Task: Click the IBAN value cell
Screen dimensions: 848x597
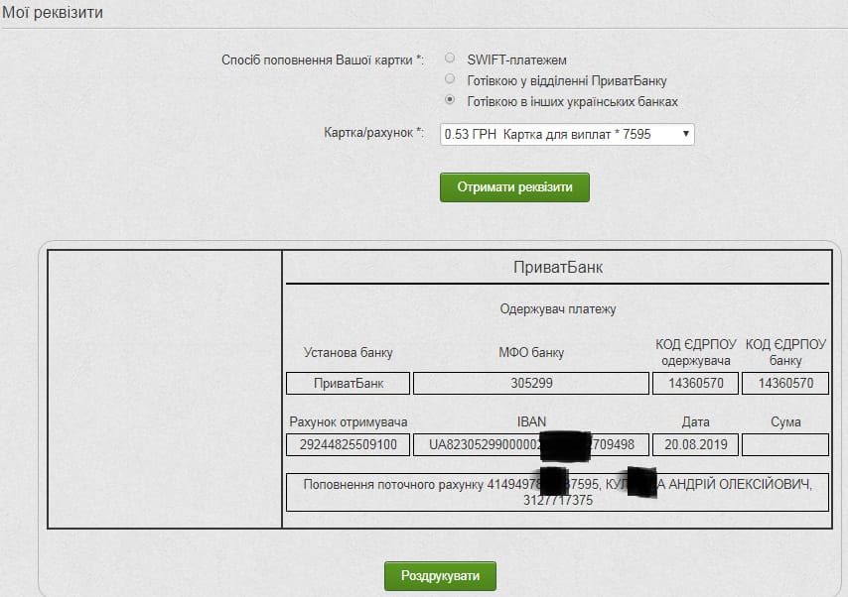Action: [531, 444]
